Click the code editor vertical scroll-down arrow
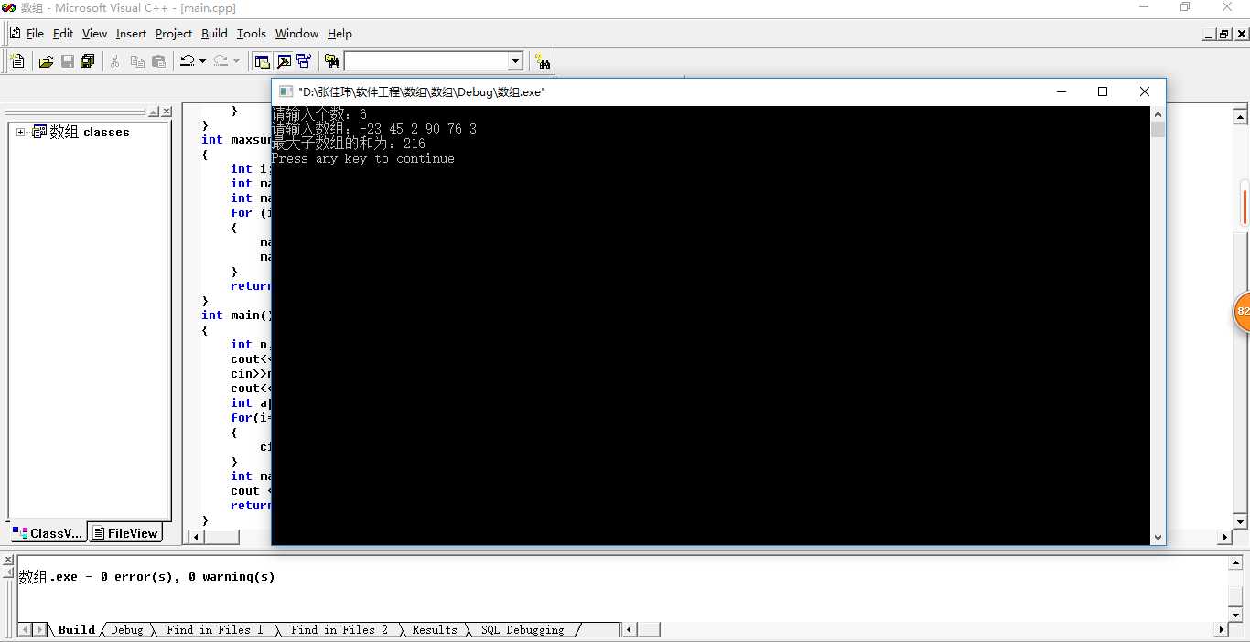Image resolution: width=1250 pixels, height=642 pixels. (x=1241, y=521)
